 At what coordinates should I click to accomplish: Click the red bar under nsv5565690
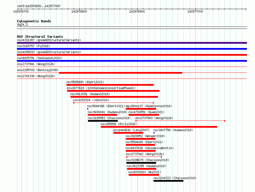[110, 85]
